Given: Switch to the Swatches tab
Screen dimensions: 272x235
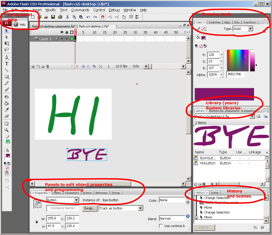Looking at the screenshot, I should pyautogui.click(x=214, y=22).
